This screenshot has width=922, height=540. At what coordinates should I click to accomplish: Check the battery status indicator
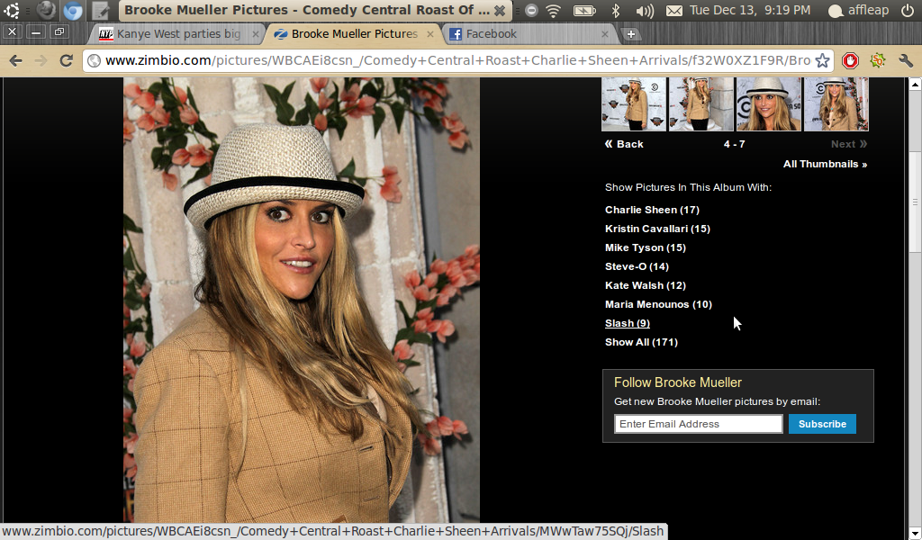pos(584,10)
